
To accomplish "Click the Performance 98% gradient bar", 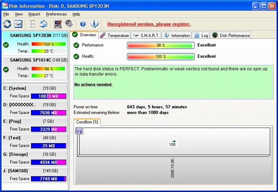I will pyautogui.click(x=160, y=45).
